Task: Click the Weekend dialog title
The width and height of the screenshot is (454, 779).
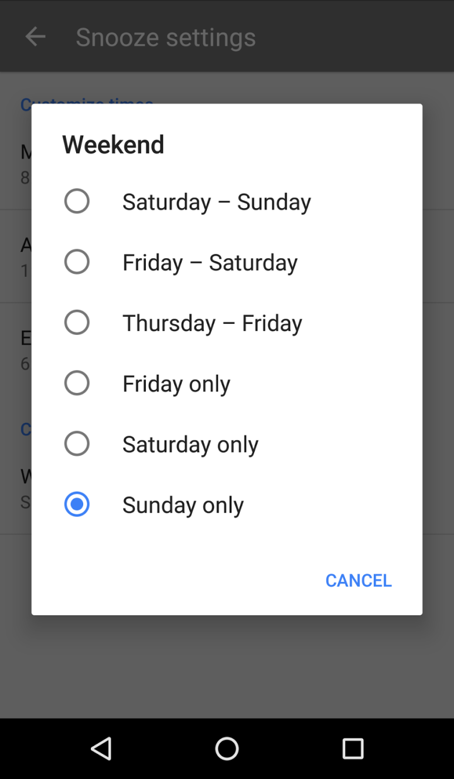Action: click(x=113, y=144)
